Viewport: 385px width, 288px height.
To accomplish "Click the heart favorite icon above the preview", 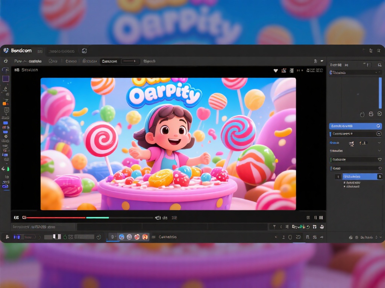I will [x=276, y=70].
